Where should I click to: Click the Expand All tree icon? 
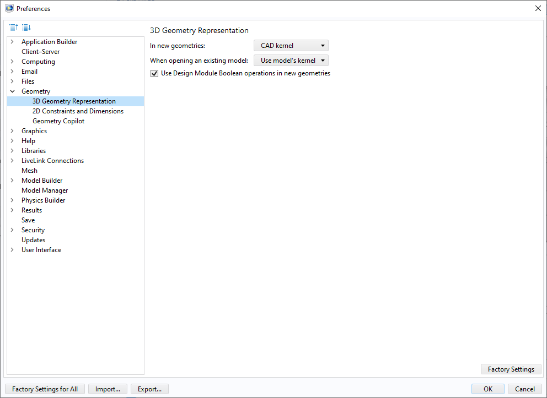pos(26,27)
